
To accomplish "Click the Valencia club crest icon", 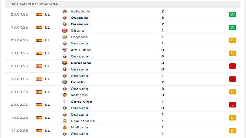I will tap(65, 95).
